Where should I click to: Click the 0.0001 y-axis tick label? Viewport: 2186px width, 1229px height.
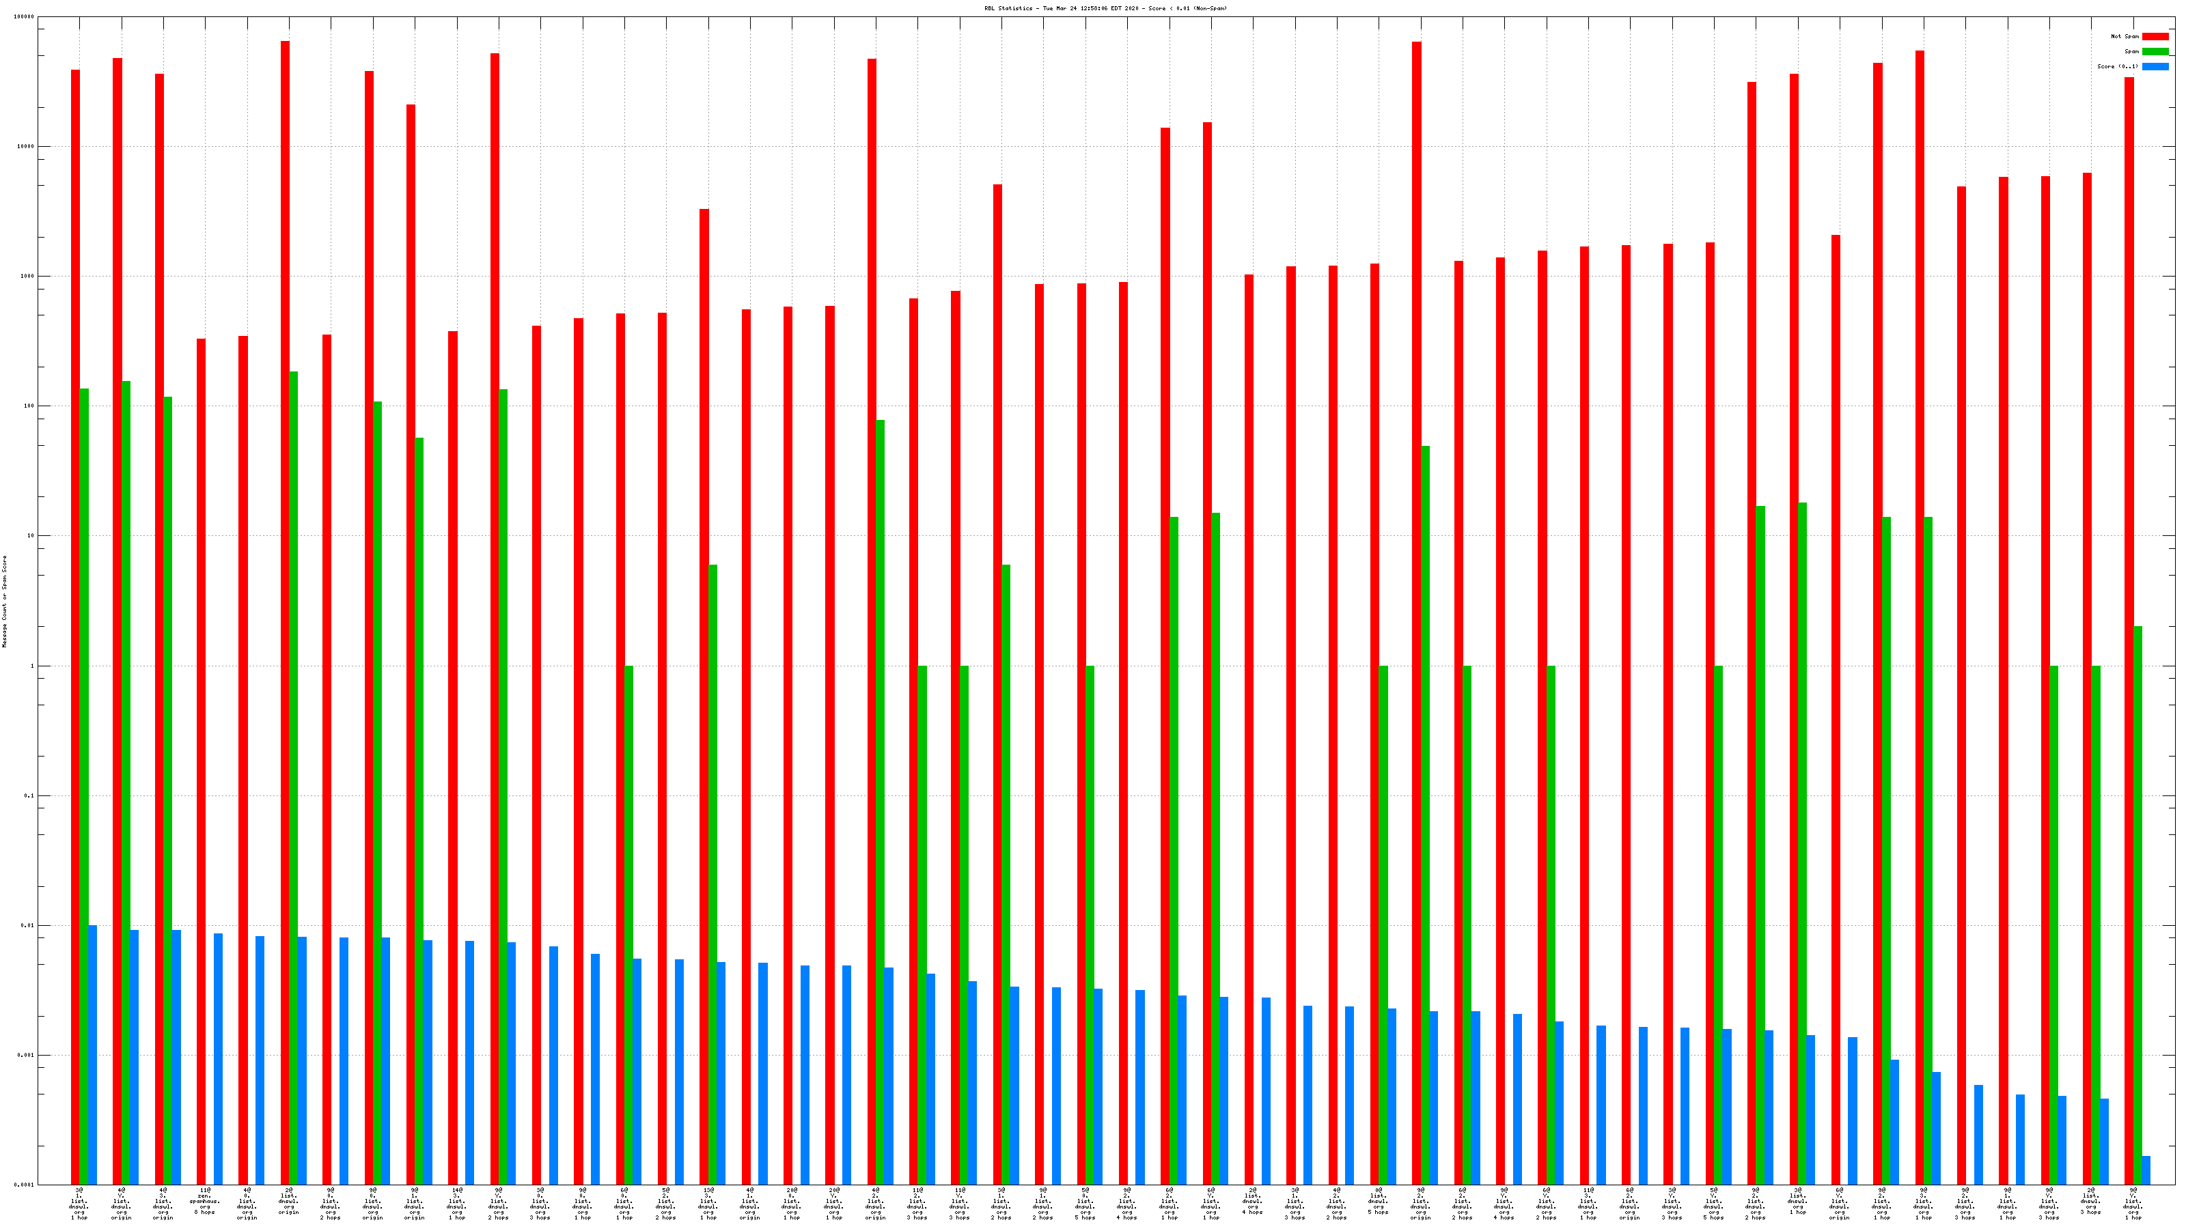(x=25, y=1185)
